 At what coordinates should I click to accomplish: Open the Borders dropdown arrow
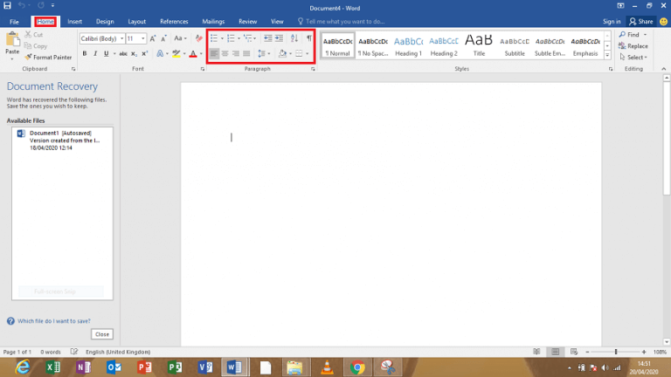click(308, 54)
